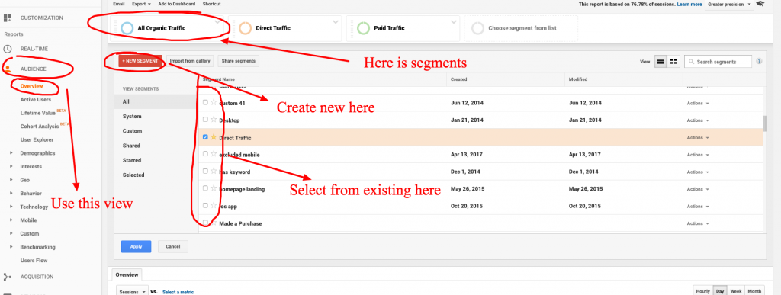The height and width of the screenshot is (295, 781).
Task: Click the search magnifier icon
Action: click(691, 62)
